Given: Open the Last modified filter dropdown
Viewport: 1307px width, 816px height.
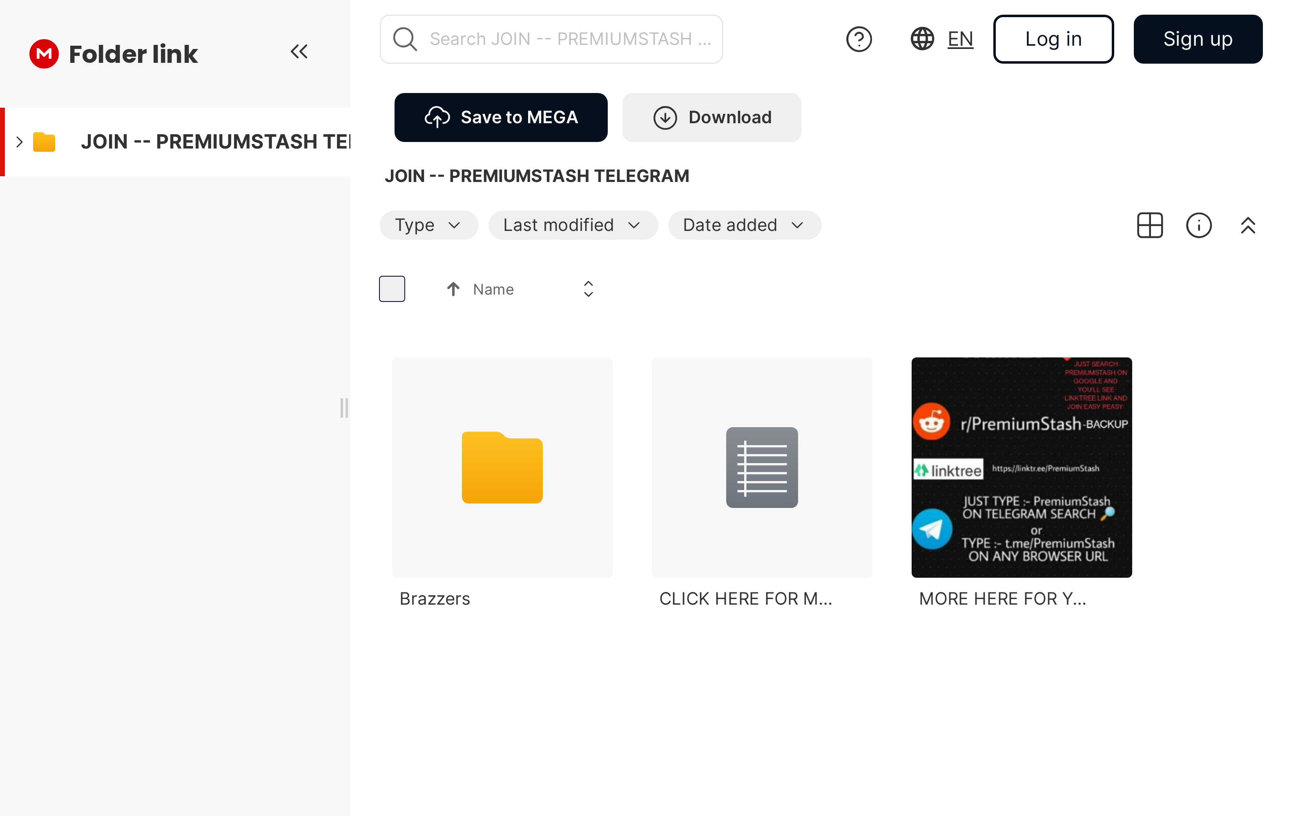Looking at the screenshot, I should 573,225.
